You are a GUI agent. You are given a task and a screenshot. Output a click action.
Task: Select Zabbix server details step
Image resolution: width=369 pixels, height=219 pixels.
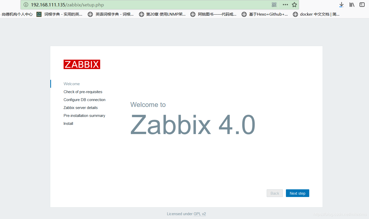pyautogui.click(x=81, y=108)
